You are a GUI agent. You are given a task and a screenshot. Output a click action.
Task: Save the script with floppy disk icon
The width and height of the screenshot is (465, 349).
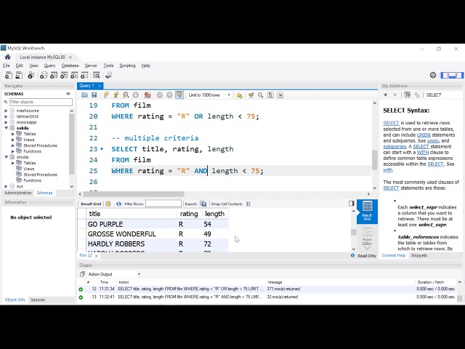coord(94,95)
